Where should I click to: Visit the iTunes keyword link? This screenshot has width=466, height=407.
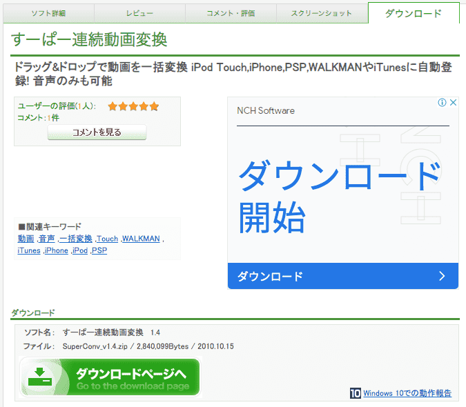pyautogui.click(x=29, y=250)
